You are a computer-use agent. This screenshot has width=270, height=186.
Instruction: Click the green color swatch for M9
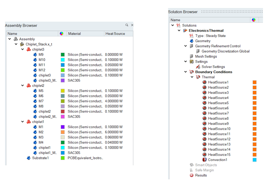coord(62,55)
